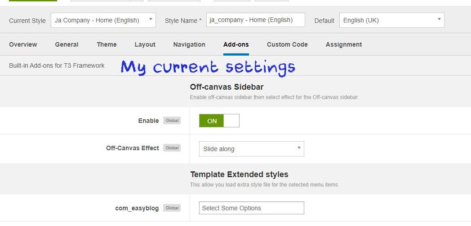This screenshot has width=471, height=226.
Task: Click the com_easyblog Select Some Options field
Action: pos(251,208)
